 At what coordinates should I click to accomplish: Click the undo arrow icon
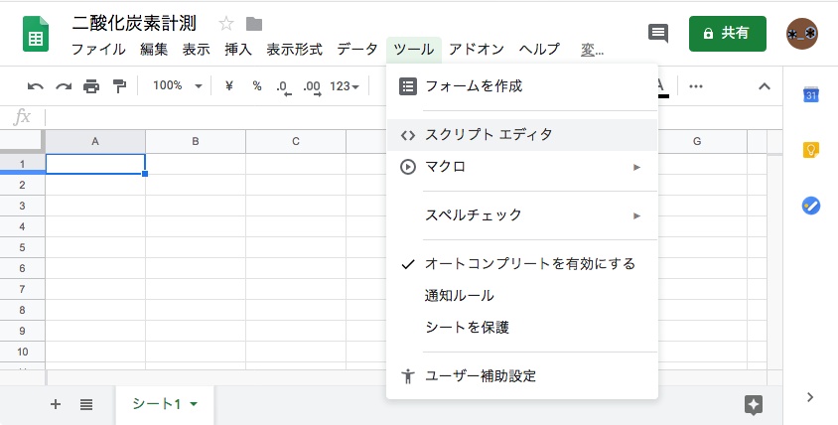coord(36,86)
